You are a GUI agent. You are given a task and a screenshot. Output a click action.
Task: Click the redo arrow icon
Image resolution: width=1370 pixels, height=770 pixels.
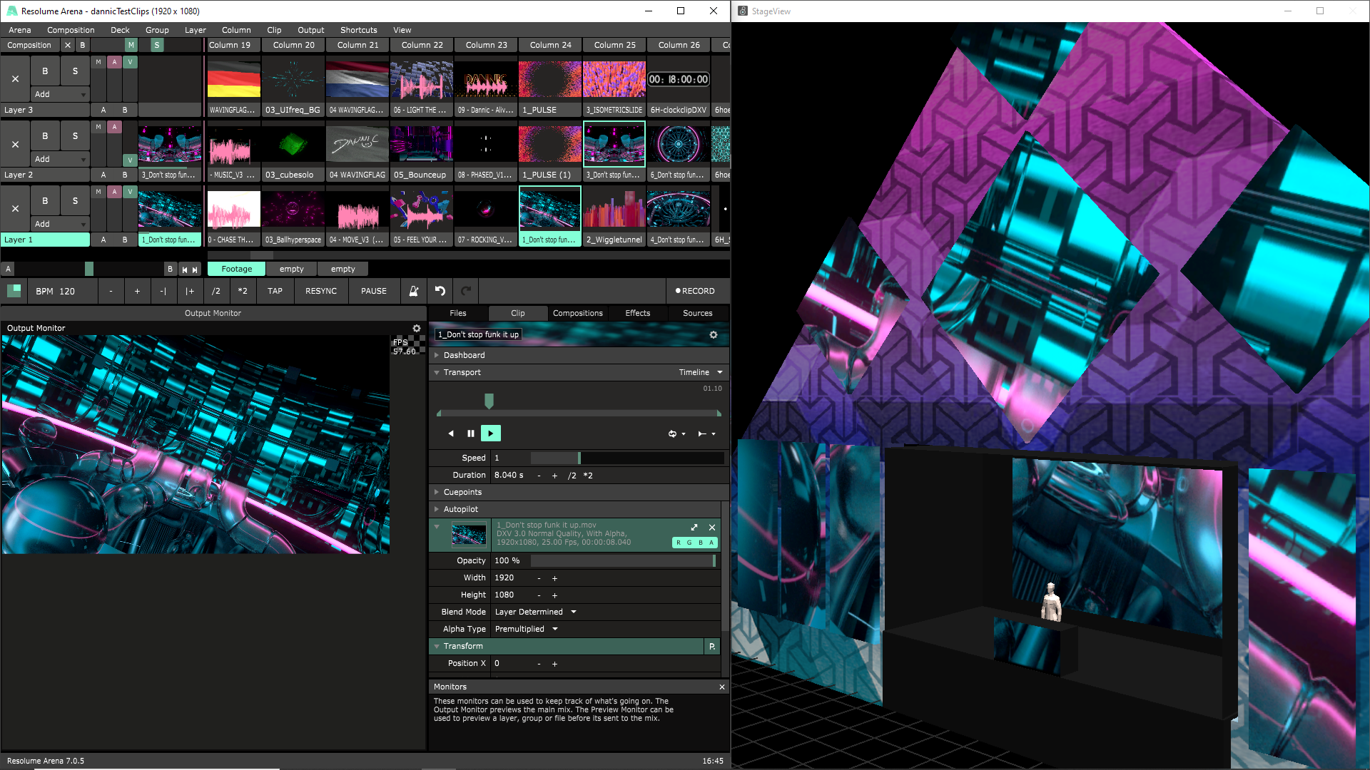(466, 291)
